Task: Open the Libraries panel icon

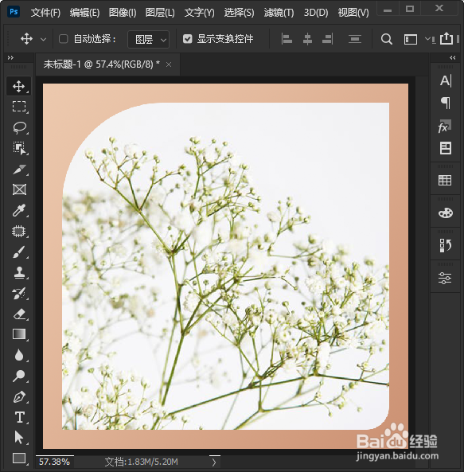Action: click(446, 148)
